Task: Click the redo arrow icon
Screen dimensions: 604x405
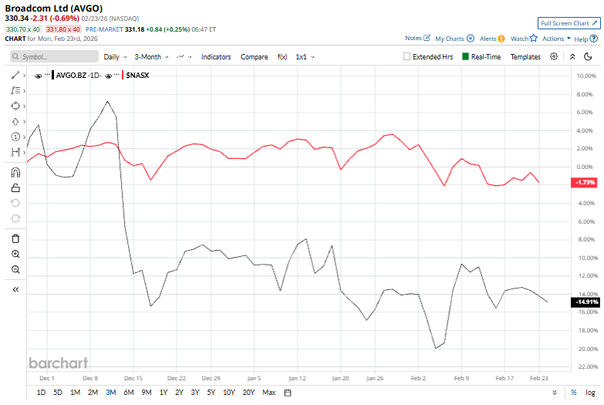Action: coord(15,218)
